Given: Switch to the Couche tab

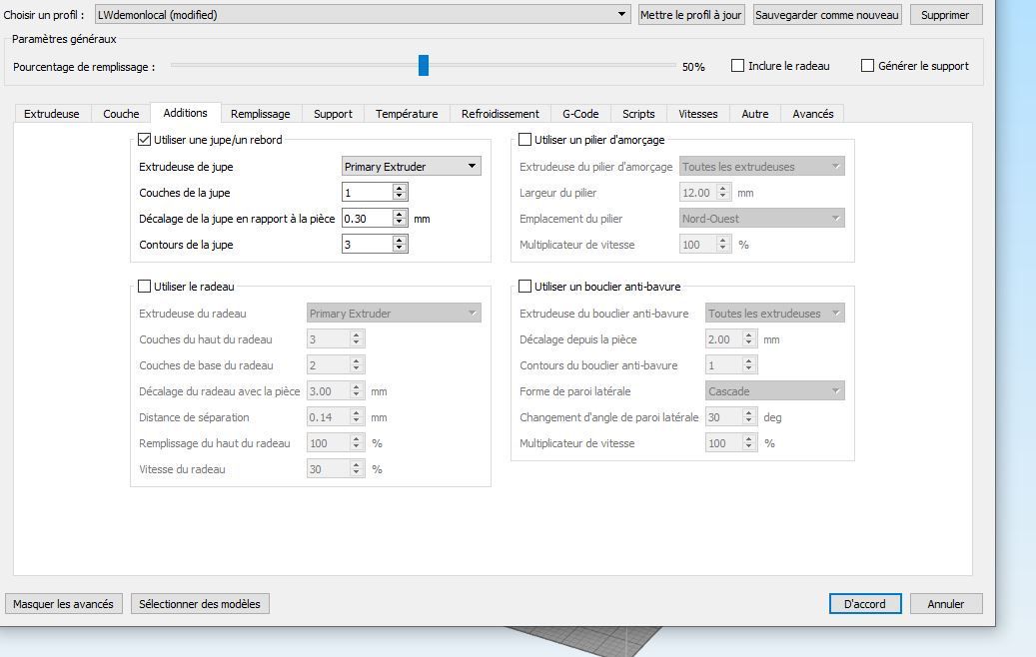Looking at the screenshot, I should coord(121,114).
